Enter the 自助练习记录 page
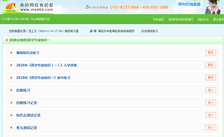Image resolution: width=224 pixels, height=137 pixels. click(211, 103)
